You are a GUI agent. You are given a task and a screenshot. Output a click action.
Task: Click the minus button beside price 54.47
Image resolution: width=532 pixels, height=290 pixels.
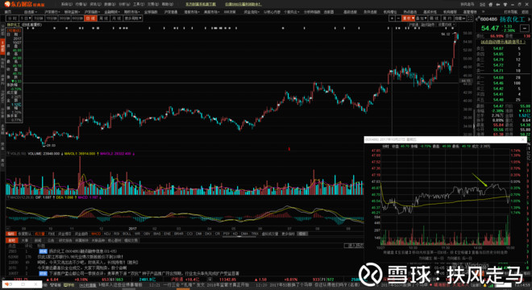pyautogui.click(x=524, y=28)
